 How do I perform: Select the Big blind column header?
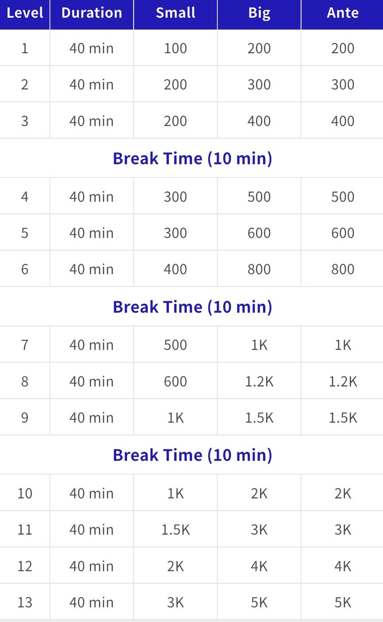(259, 13)
